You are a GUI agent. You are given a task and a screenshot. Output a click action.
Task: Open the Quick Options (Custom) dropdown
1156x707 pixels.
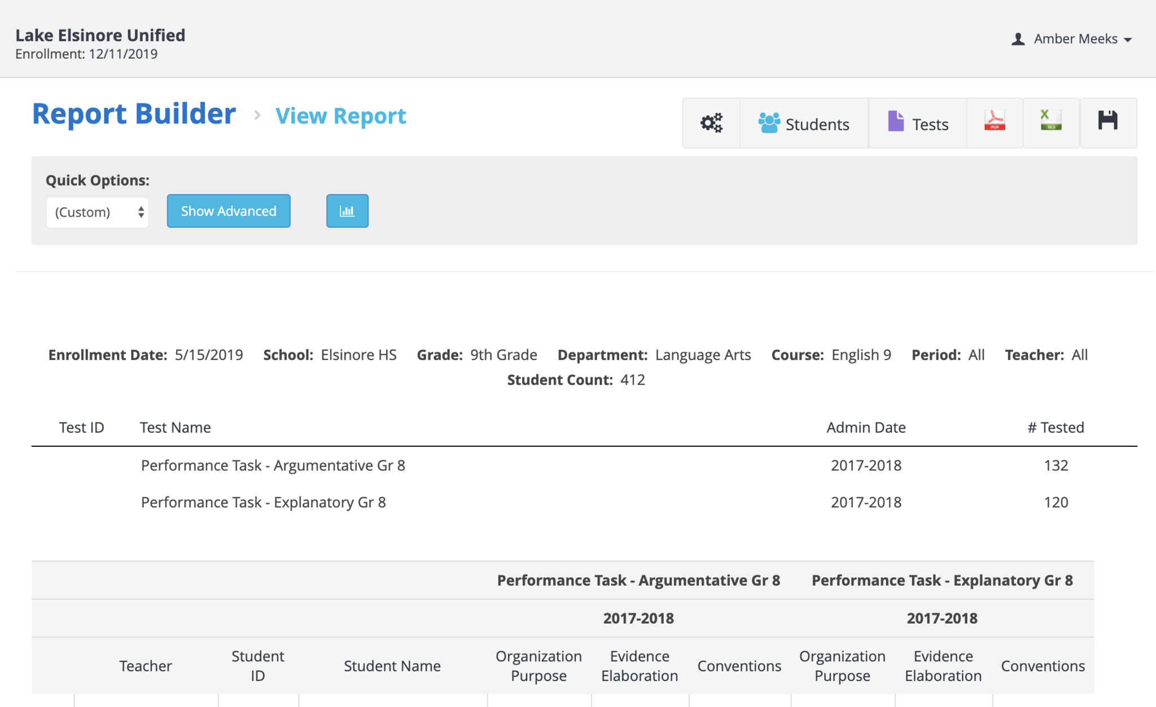click(x=98, y=212)
